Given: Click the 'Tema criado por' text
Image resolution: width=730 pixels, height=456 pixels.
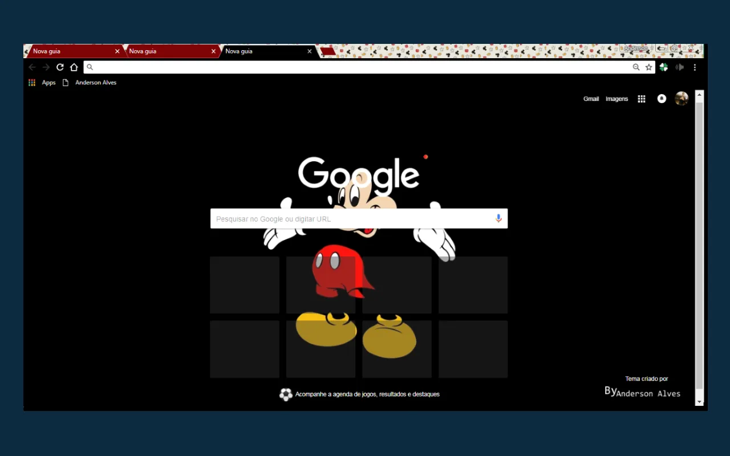Looking at the screenshot, I should point(646,378).
